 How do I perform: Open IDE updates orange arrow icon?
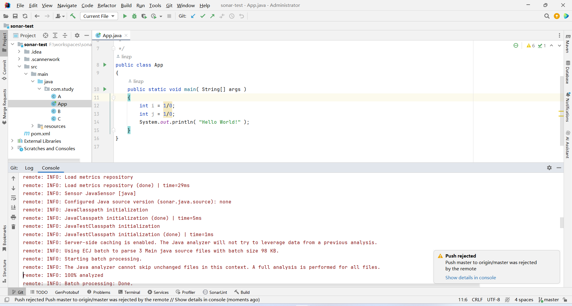click(557, 16)
